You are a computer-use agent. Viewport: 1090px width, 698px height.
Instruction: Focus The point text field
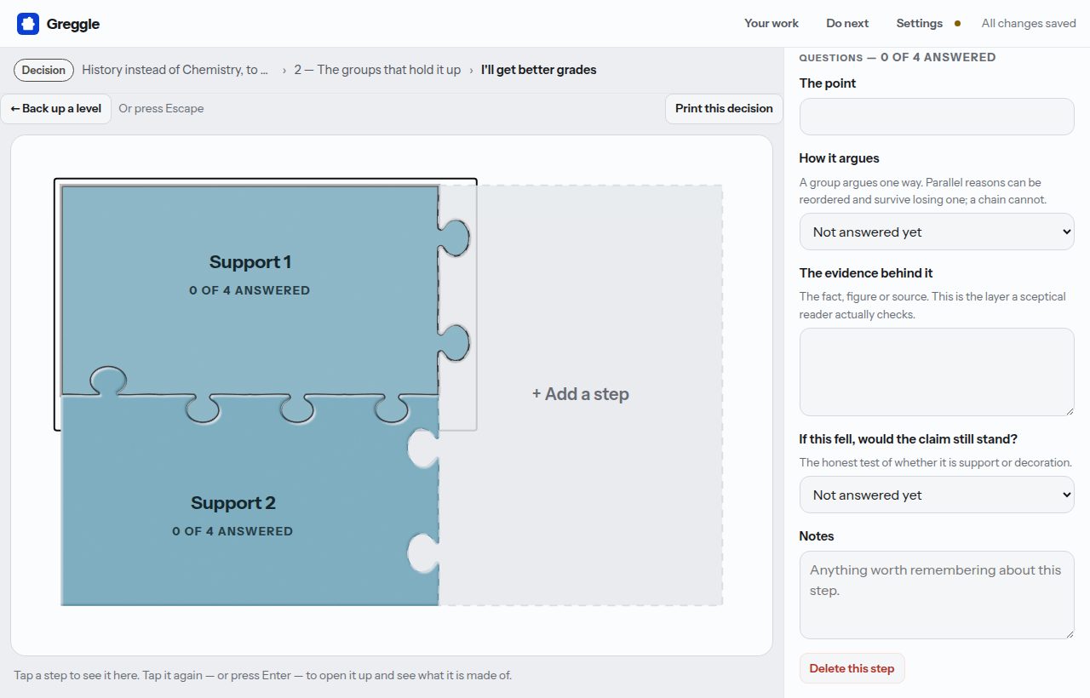click(x=937, y=117)
